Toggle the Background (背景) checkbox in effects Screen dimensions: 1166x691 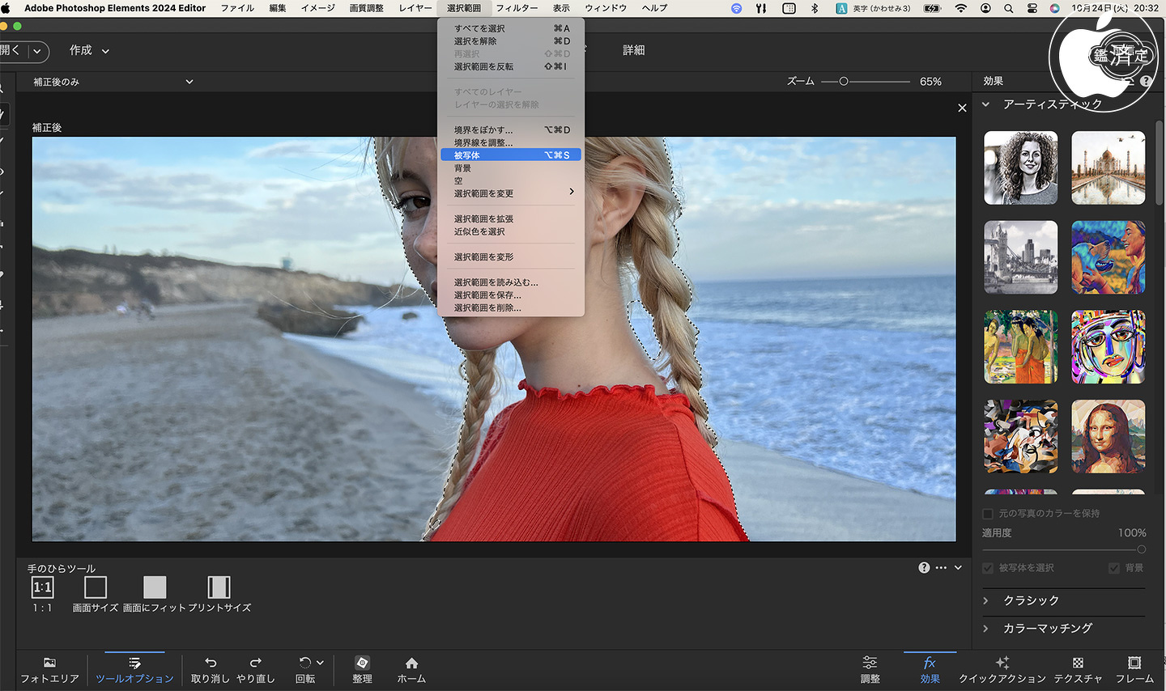(x=1114, y=568)
